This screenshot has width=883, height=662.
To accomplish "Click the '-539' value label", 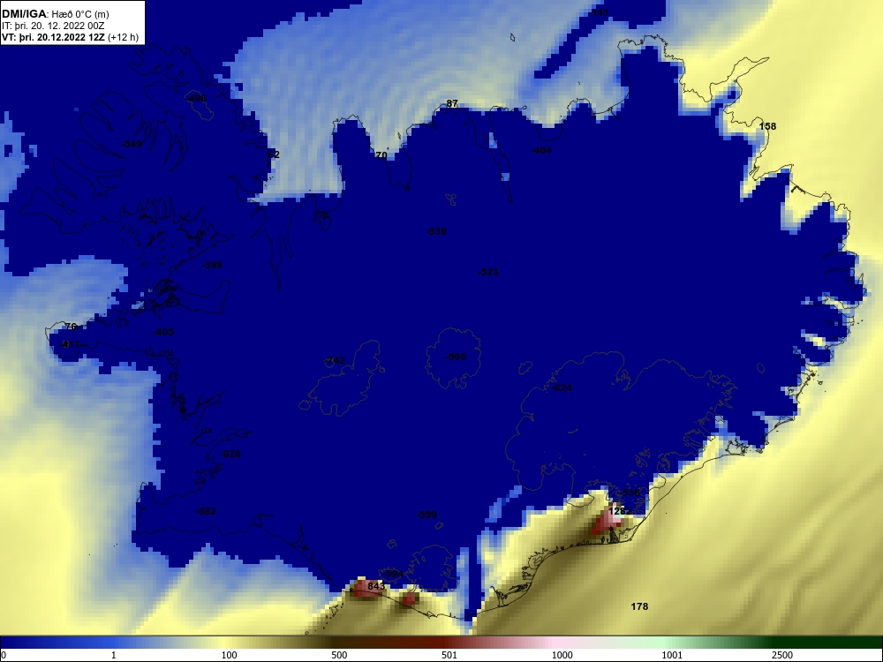I will click(436, 230).
